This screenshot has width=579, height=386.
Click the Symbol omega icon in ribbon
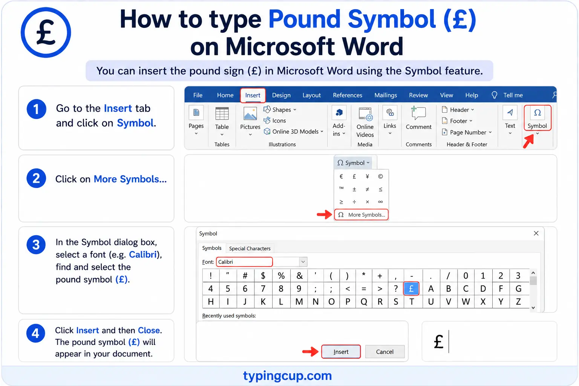(538, 113)
